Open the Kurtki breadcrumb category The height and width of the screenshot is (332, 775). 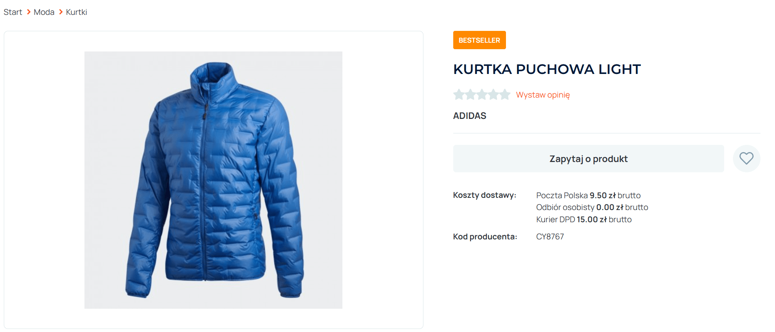tap(76, 12)
